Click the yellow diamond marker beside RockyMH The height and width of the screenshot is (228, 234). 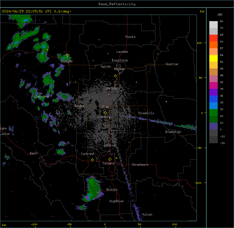[x=68, y=55]
